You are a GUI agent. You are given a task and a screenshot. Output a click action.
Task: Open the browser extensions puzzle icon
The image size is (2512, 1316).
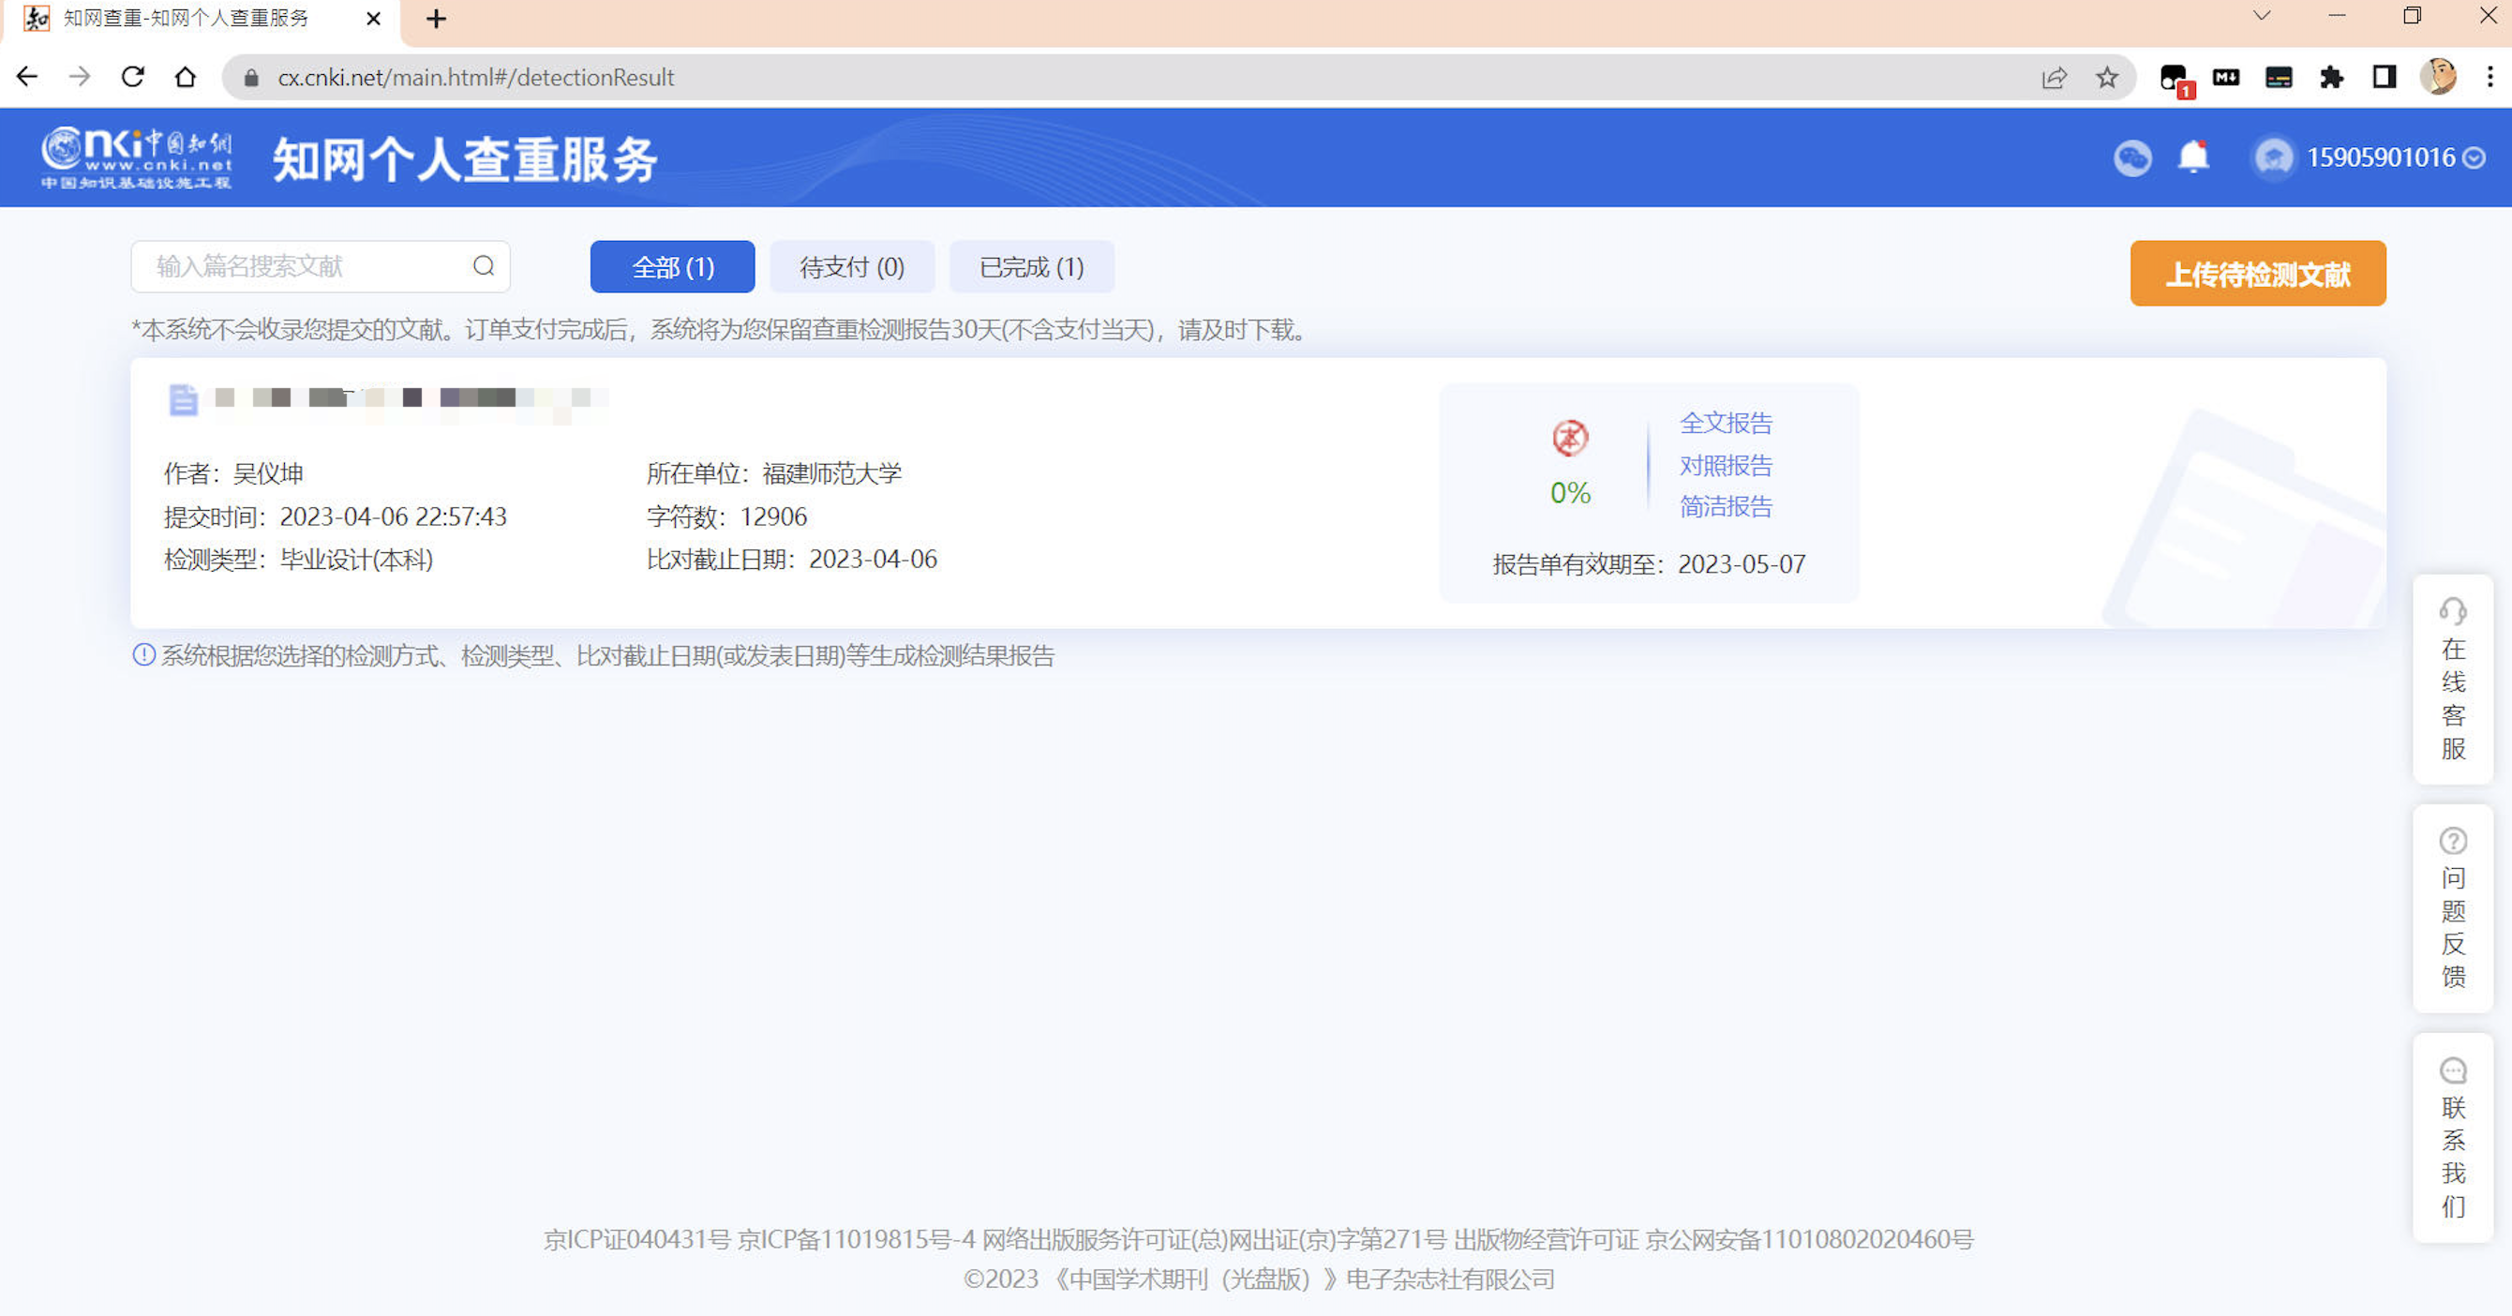[x=2332, y=78]
